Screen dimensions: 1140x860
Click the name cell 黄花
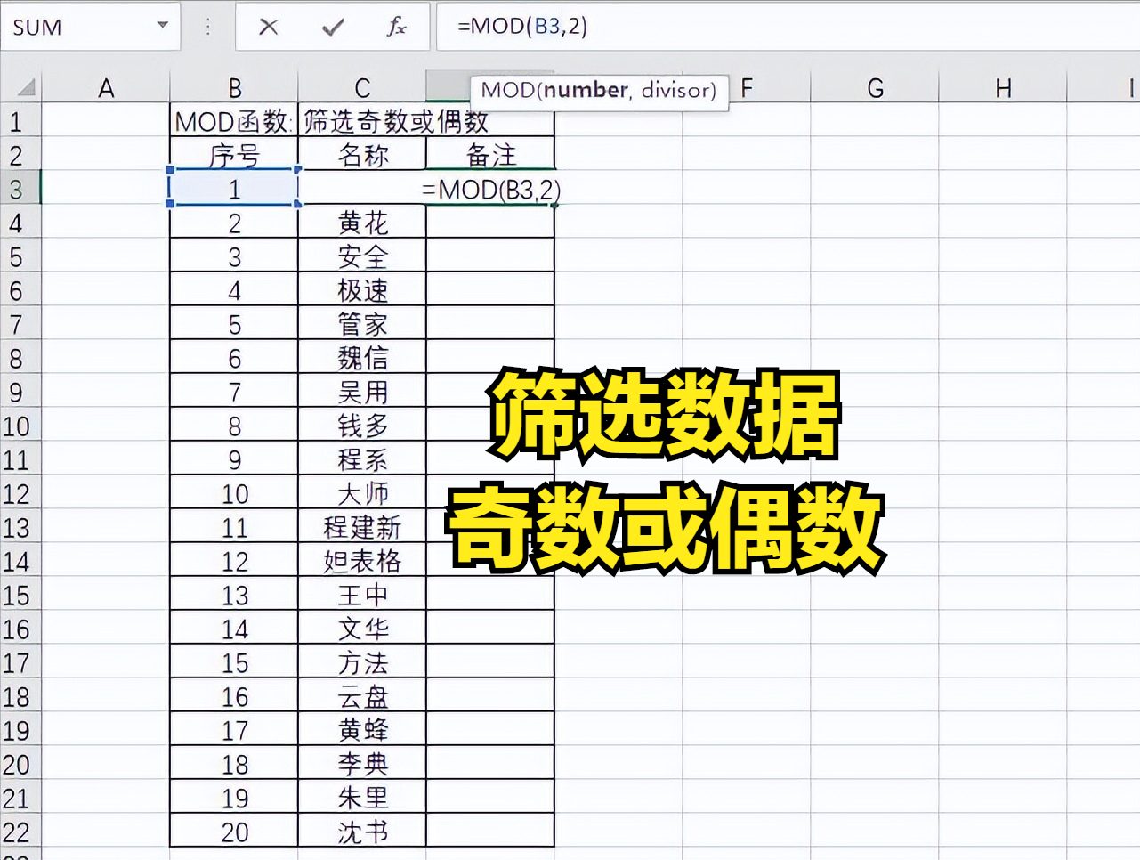(x=362, y=223)
